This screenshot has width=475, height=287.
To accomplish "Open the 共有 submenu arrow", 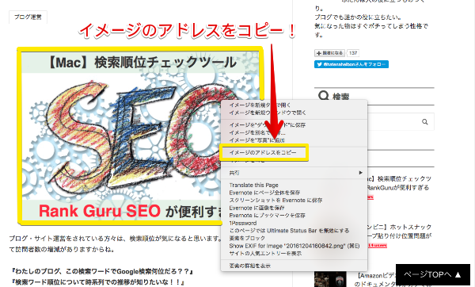I will 360,173.
